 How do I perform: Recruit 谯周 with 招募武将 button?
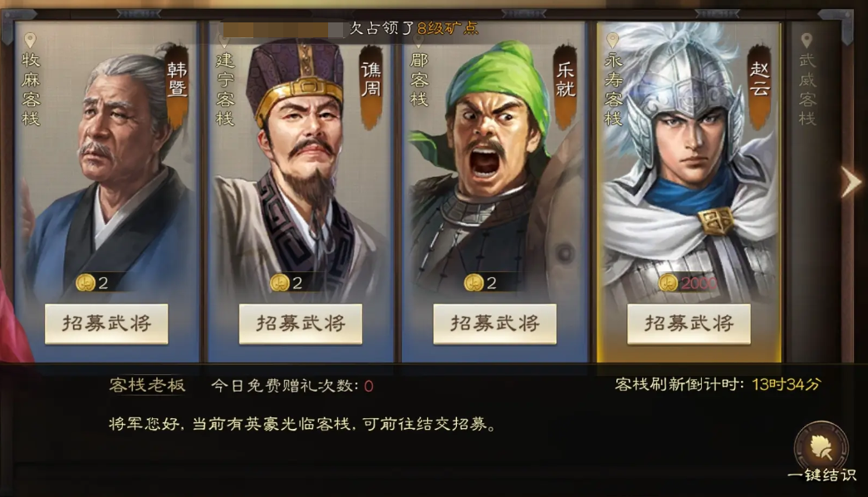pyautogui.click(x=301, y=324)
